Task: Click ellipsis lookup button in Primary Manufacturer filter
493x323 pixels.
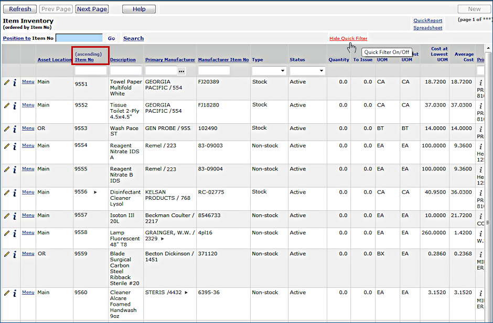Action: click(x=181, y=71)
